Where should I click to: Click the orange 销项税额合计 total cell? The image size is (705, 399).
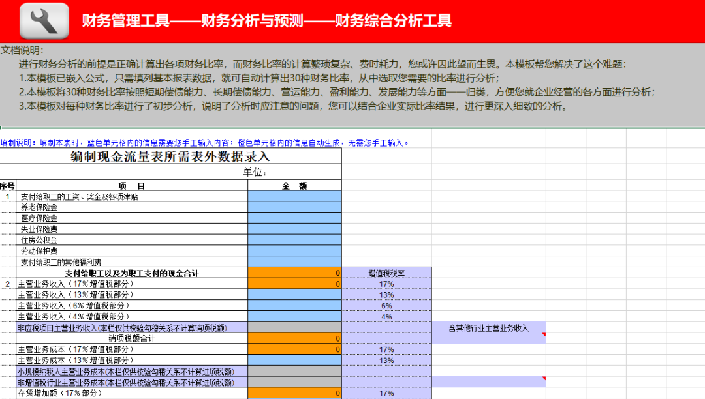[294, 338]
